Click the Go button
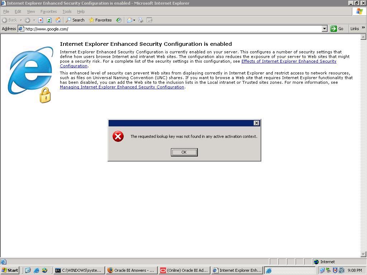Screen dimensions: 367x275 (x=337, y=29)
